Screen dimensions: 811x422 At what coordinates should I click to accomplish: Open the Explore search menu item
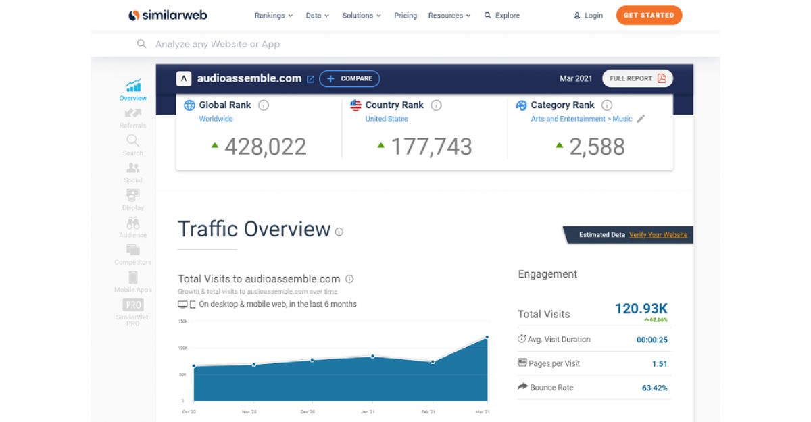[502, 16]
